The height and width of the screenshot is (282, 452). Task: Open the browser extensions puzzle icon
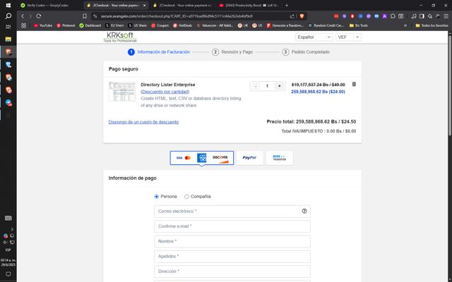(x=393, y=16)
